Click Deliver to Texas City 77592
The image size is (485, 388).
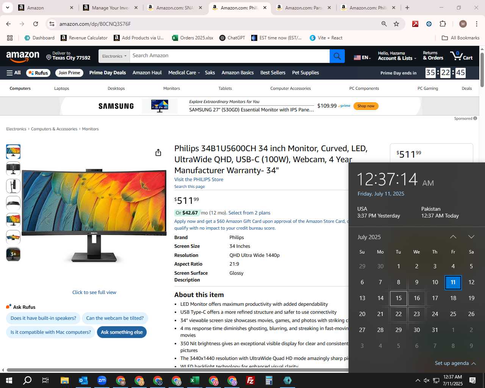click(x=68, y=56)
